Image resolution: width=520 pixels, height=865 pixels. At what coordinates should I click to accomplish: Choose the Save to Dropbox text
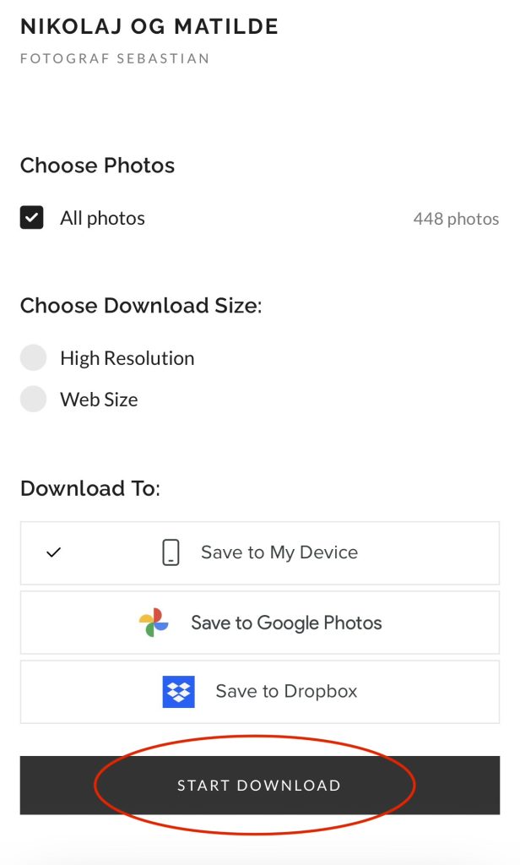pos(286,691)
